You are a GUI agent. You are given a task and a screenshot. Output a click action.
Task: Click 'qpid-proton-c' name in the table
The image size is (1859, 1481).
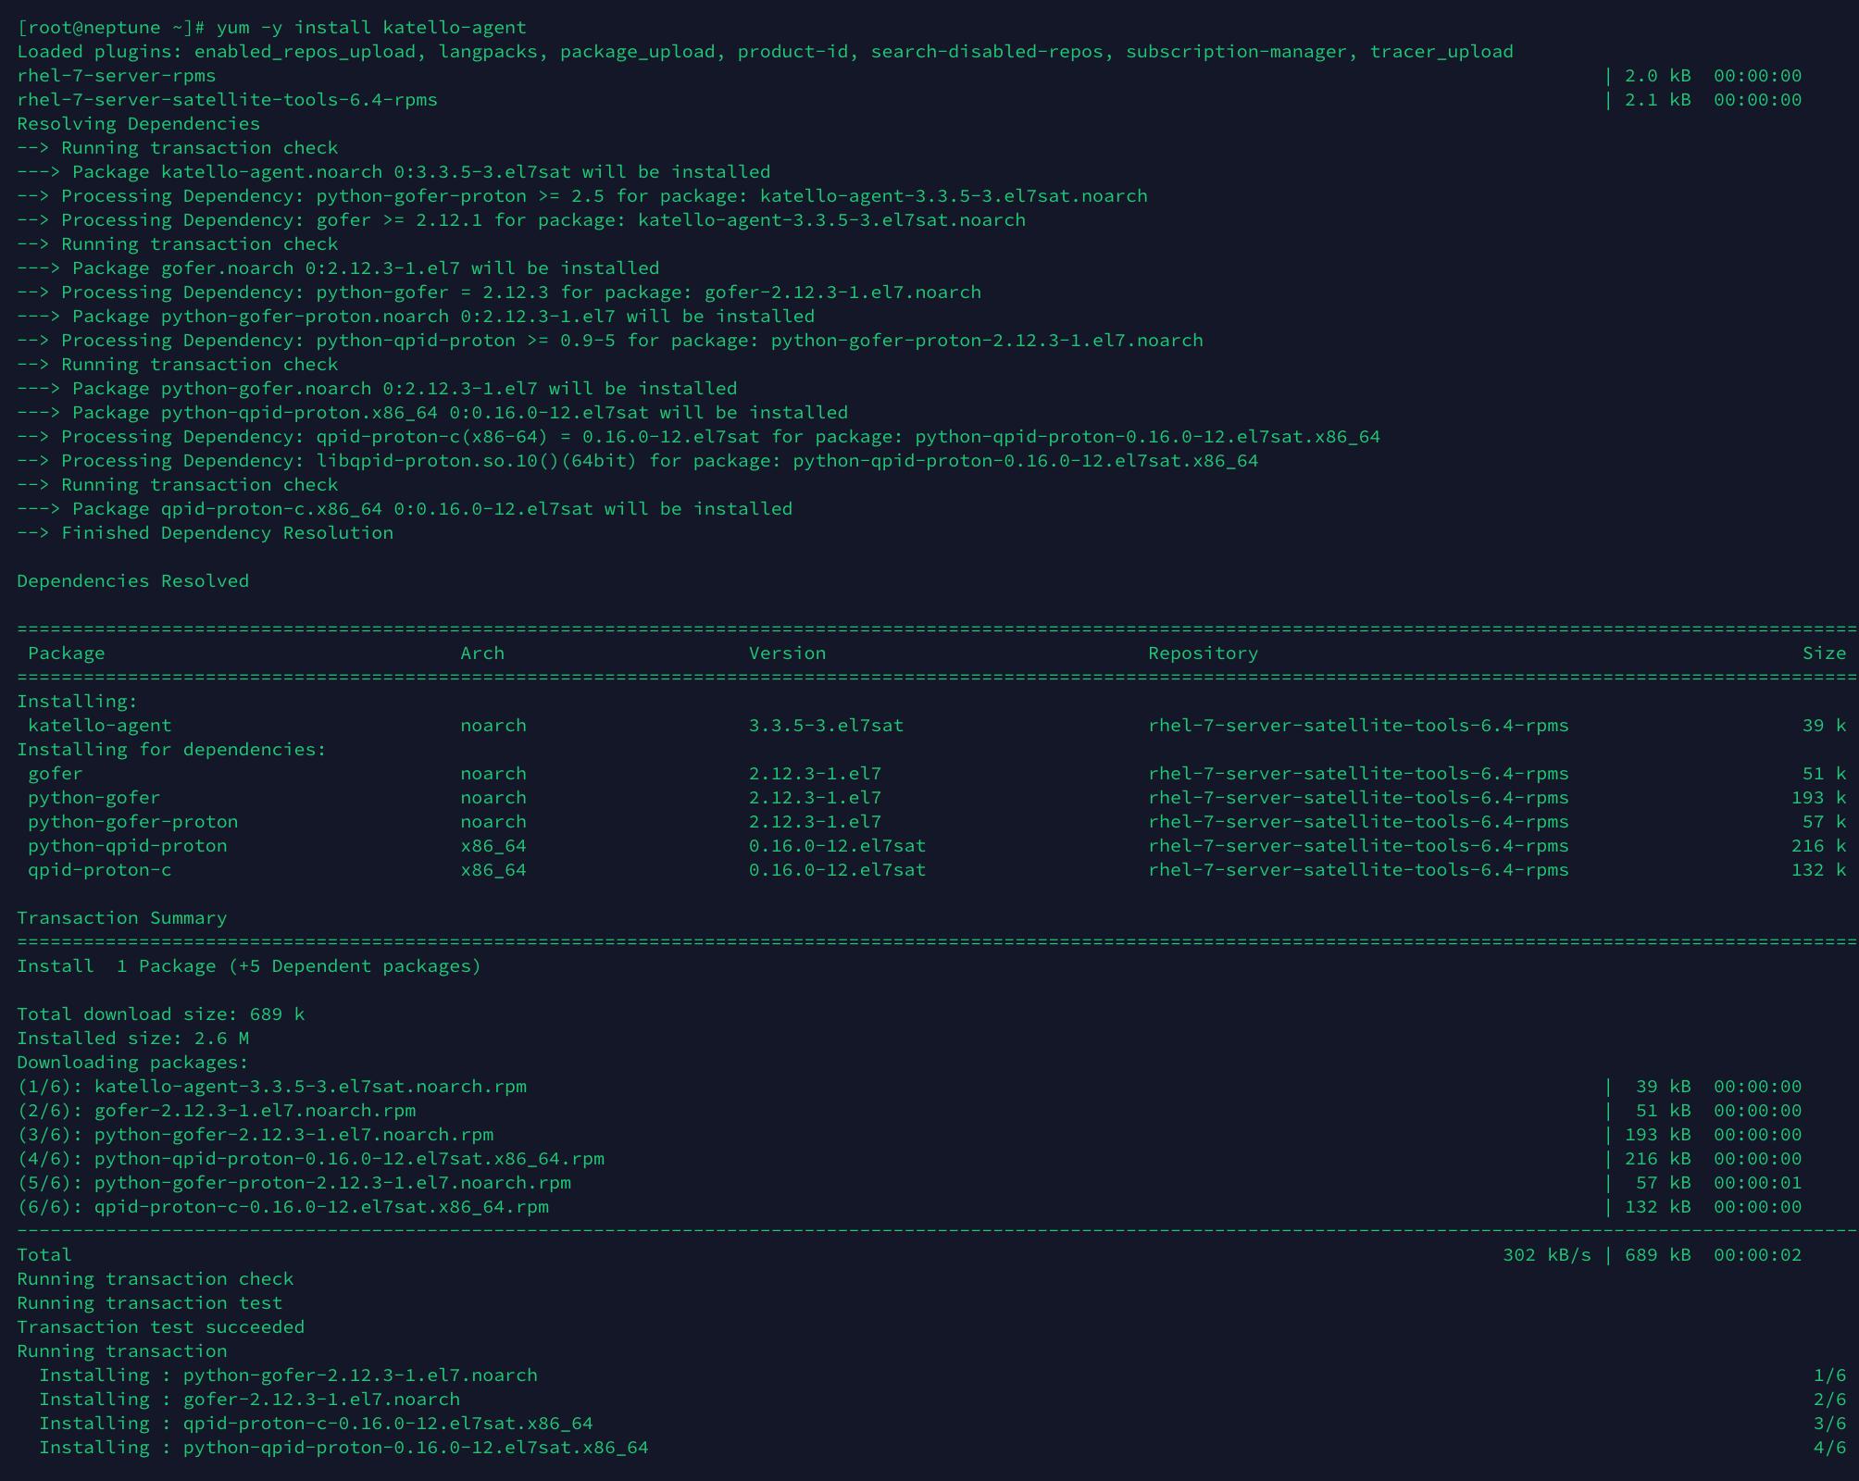[100, 870]
